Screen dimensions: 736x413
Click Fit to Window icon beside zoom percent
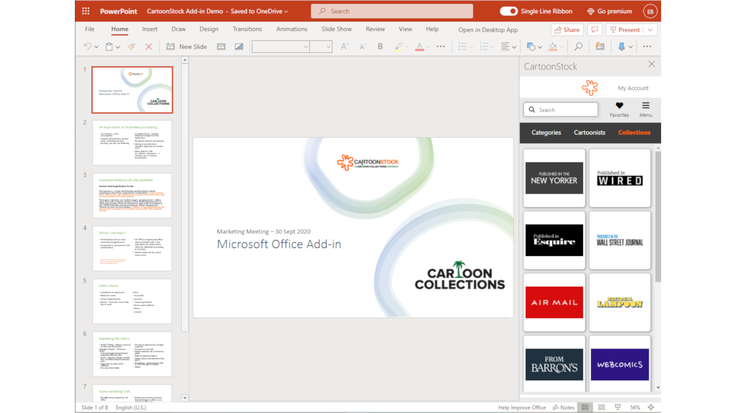coord(651,408)
